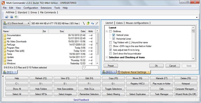Toggle Auto adjust text if too long
The height and width of the screenshot is (103, 201).
click(110, 50)
